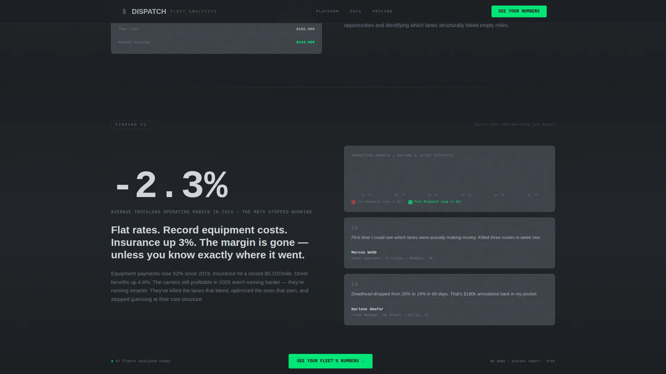The image size is (666, 374).
Task: Select the Post-Dispatch (avg +1.3%) legend label
Action: click(x=437, y=202)
